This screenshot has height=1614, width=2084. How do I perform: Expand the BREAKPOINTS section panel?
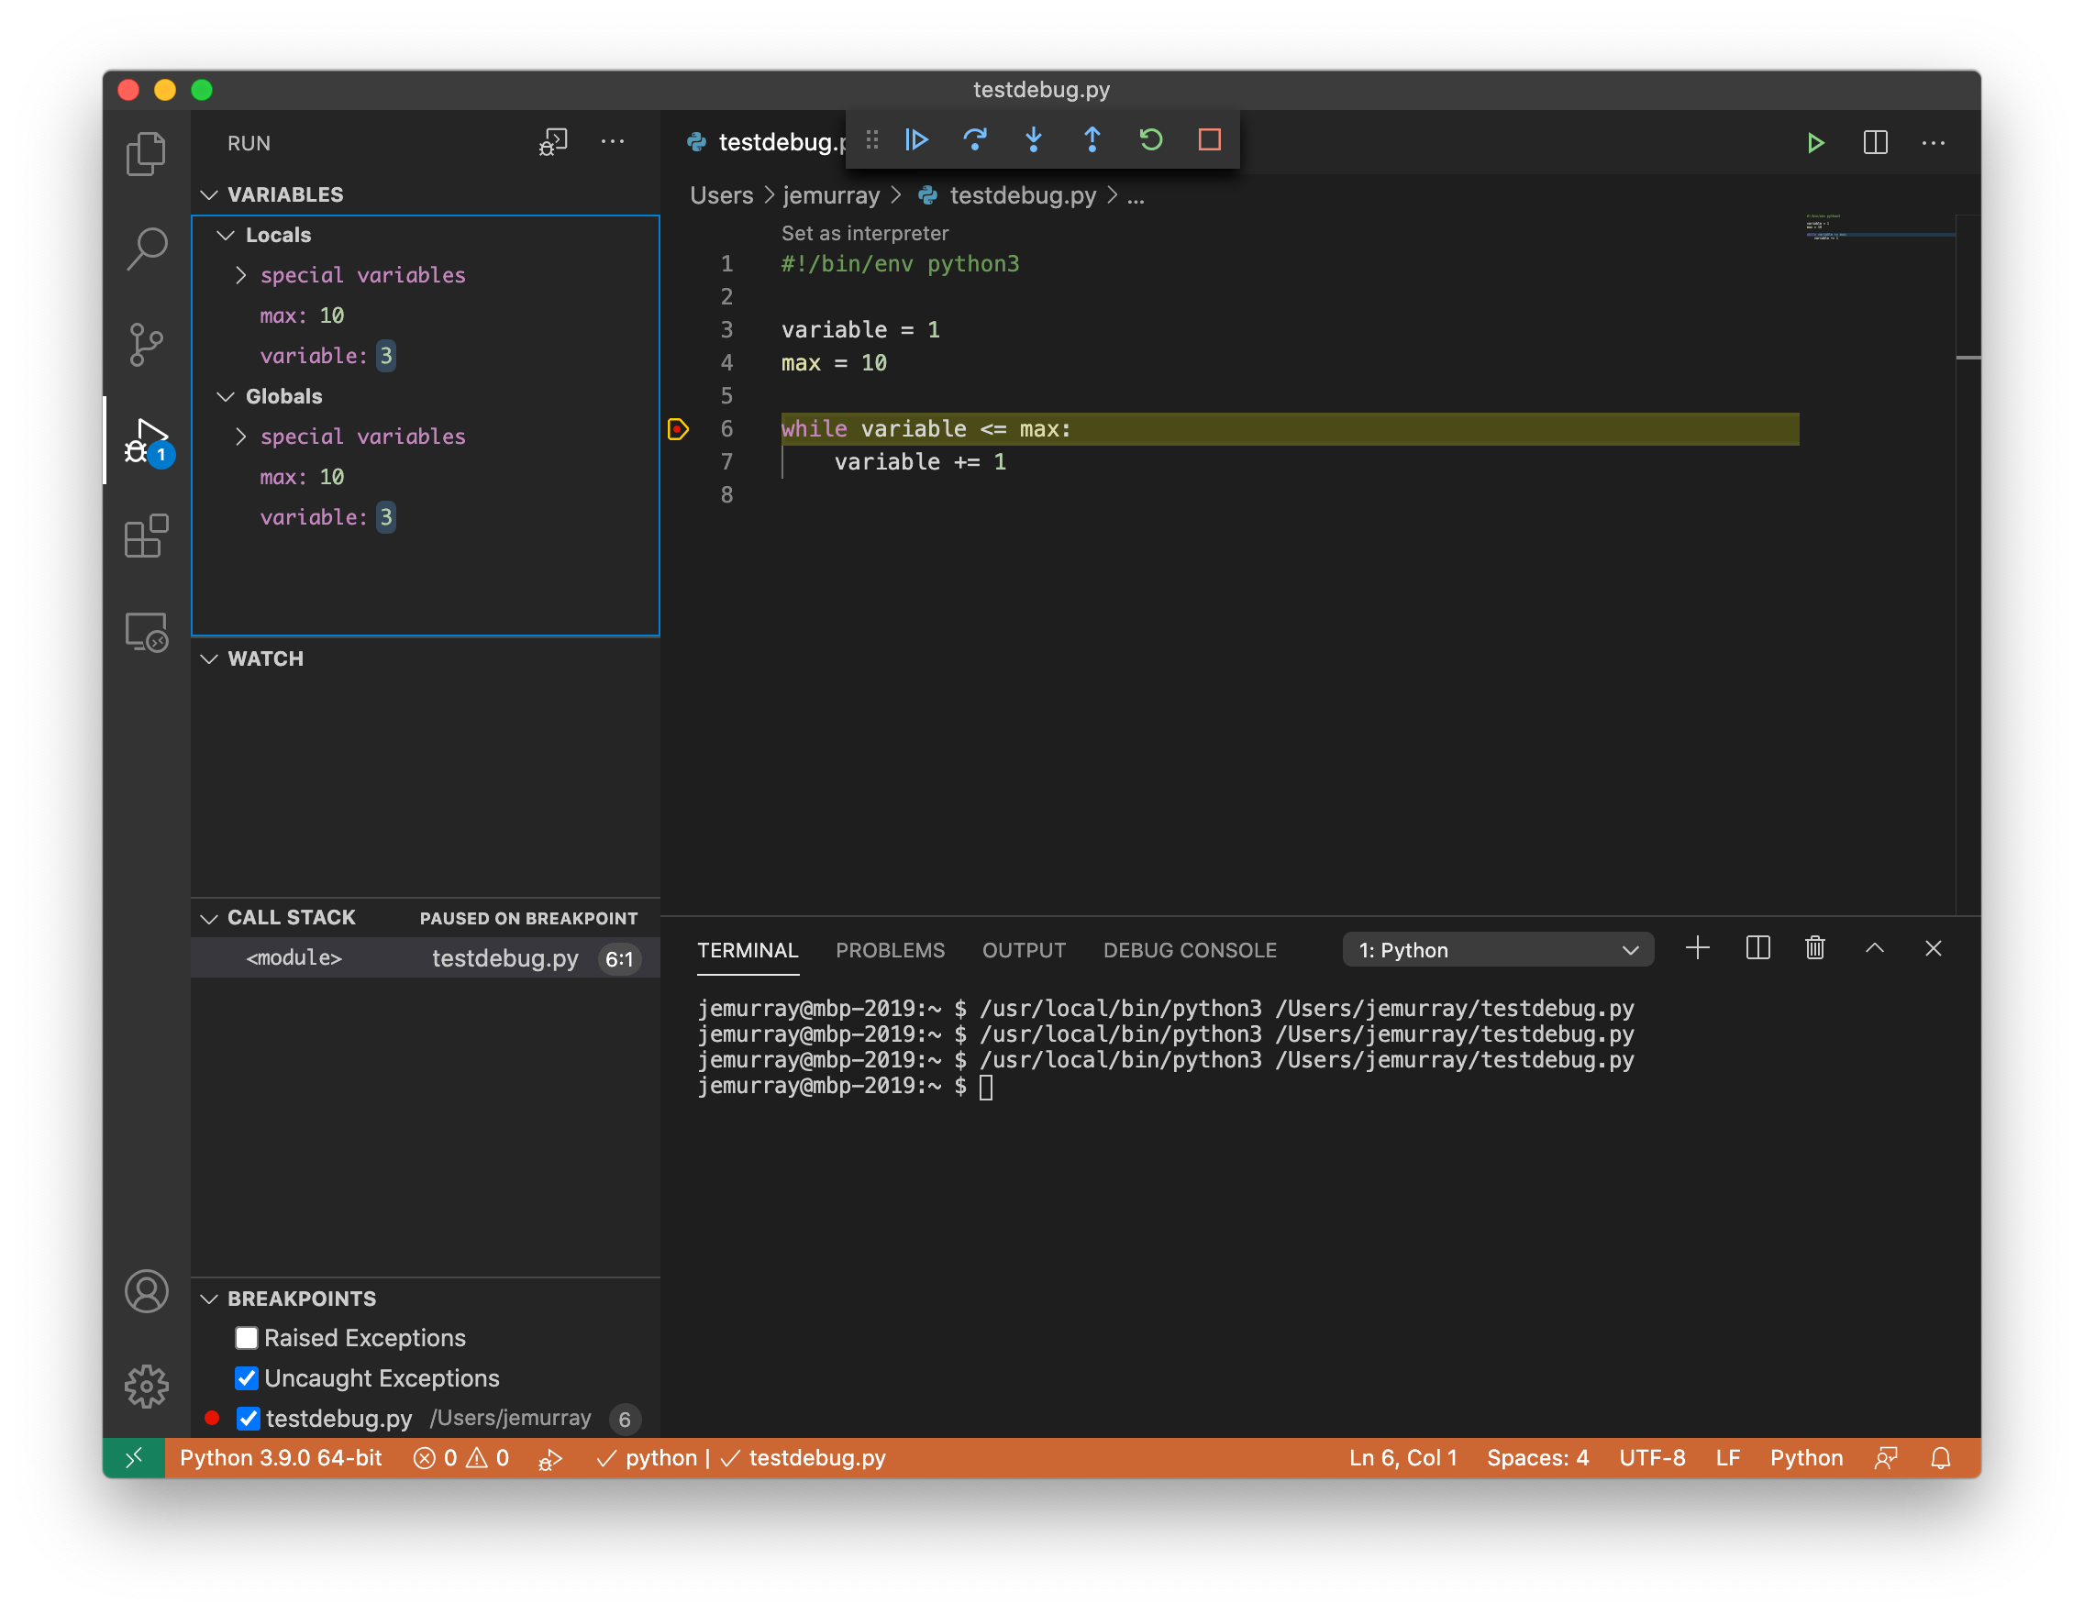208,1298
